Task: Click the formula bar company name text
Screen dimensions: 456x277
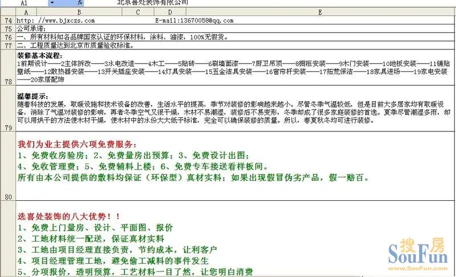Action: [x=152, y=3]
